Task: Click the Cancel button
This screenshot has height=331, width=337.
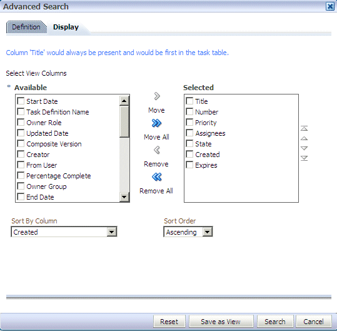Action: pyautogui.click(x=314, y=322)
